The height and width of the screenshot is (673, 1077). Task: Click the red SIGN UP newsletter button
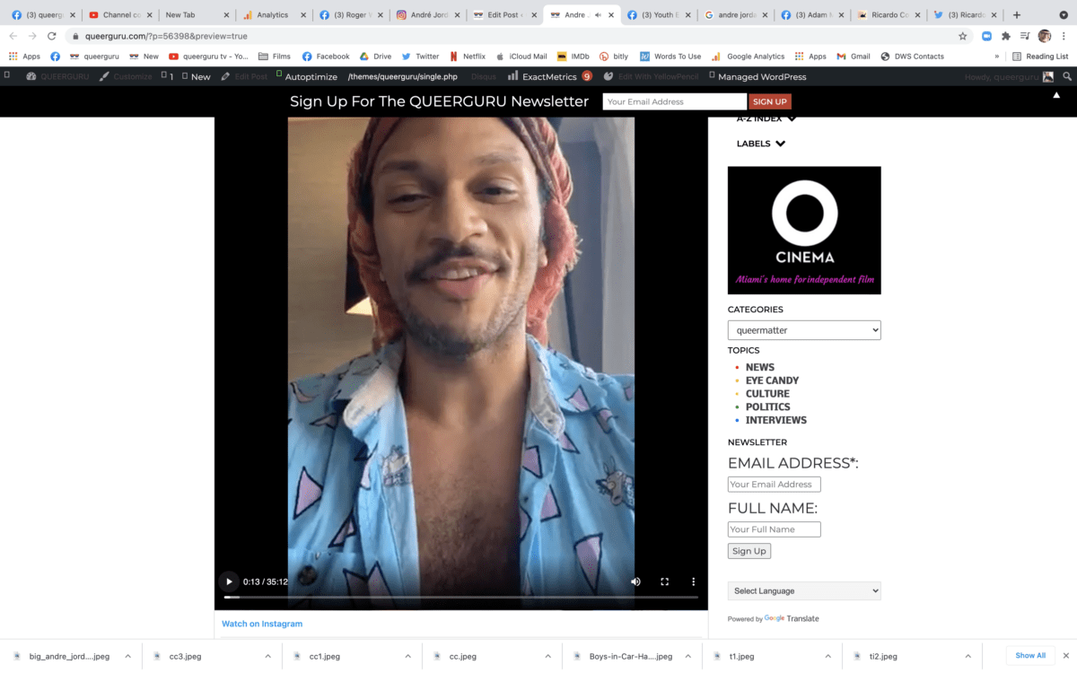pyautogui.click(x=769, y=101)
